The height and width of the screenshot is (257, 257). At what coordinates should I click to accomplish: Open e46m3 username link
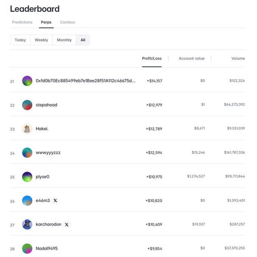click(x=43, y=200)
